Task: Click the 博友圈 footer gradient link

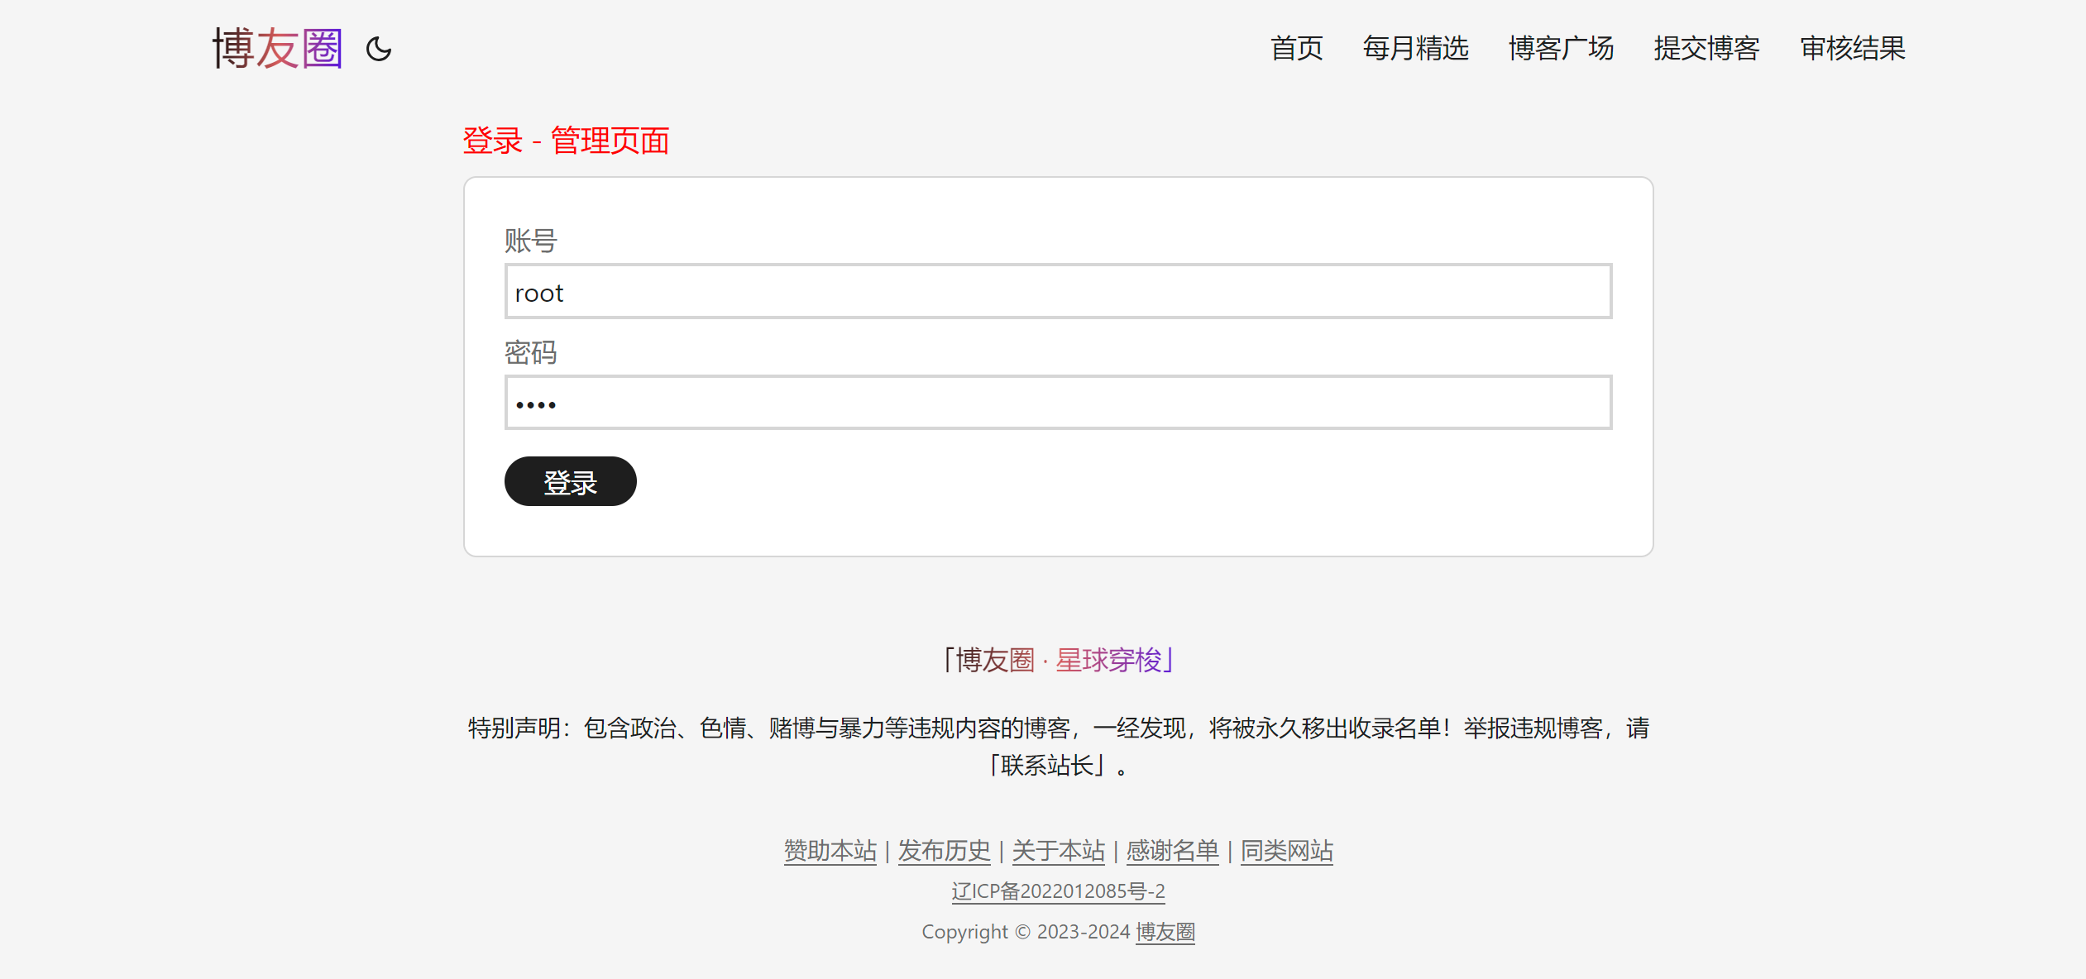Action: coord(995,660)
